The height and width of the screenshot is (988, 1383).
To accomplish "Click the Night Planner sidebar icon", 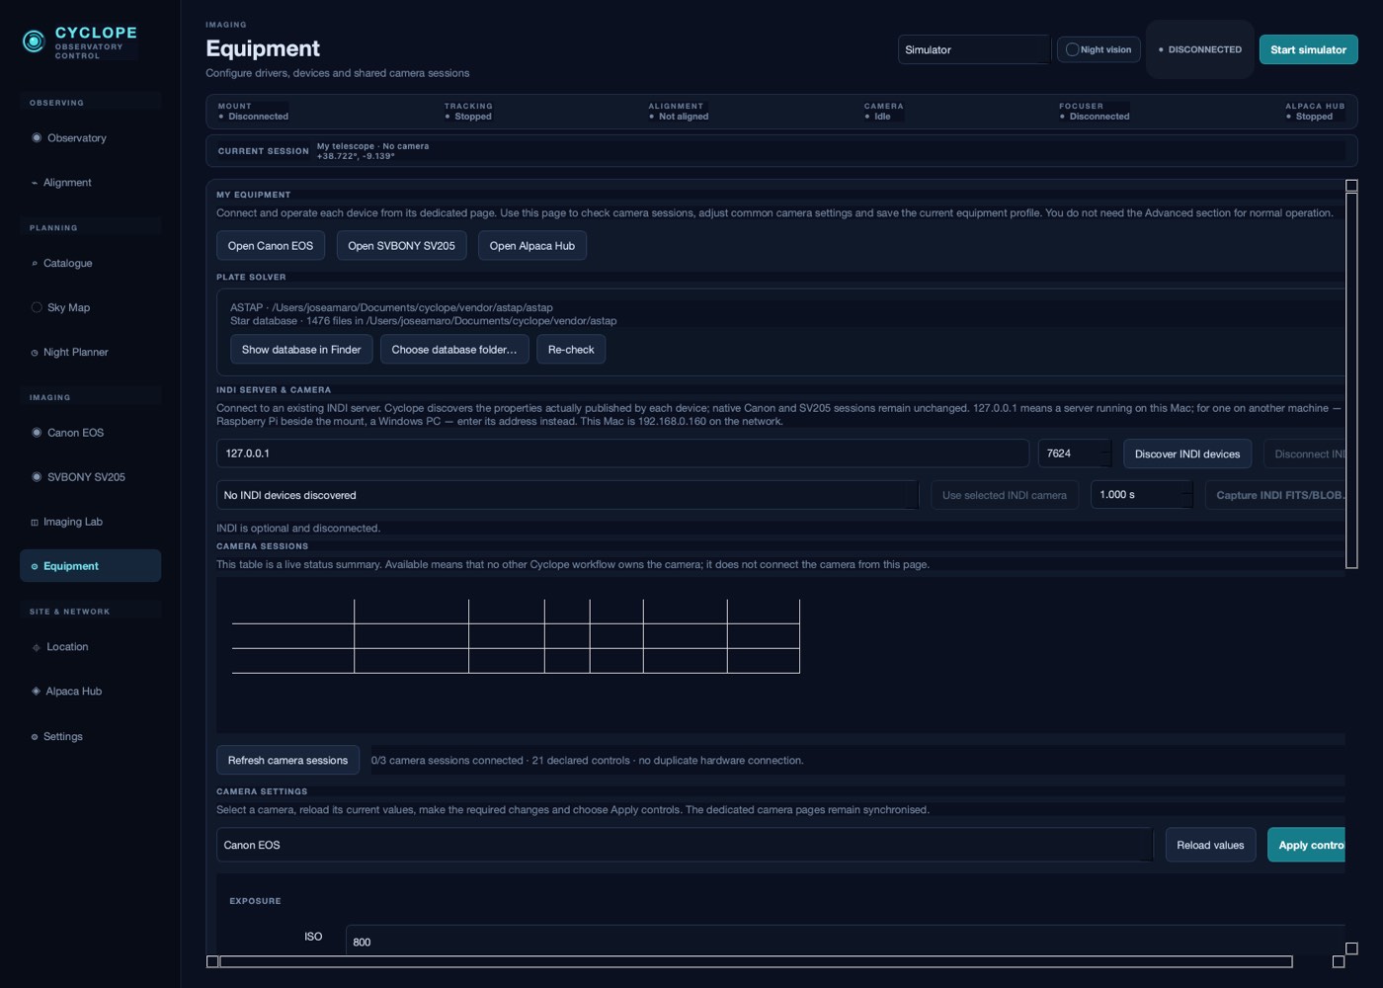I will 35,353.
